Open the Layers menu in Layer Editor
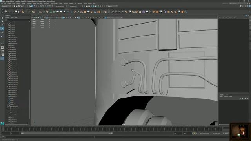251x141 pixels. click(x=221, y=97)
